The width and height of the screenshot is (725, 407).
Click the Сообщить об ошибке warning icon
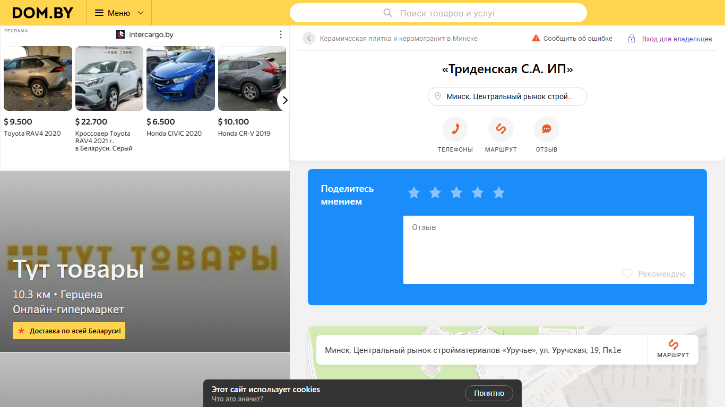point(536,38)
